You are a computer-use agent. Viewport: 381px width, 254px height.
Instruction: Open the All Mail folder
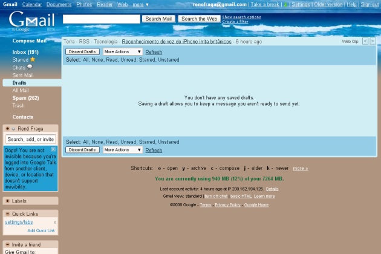click(21, 90)
